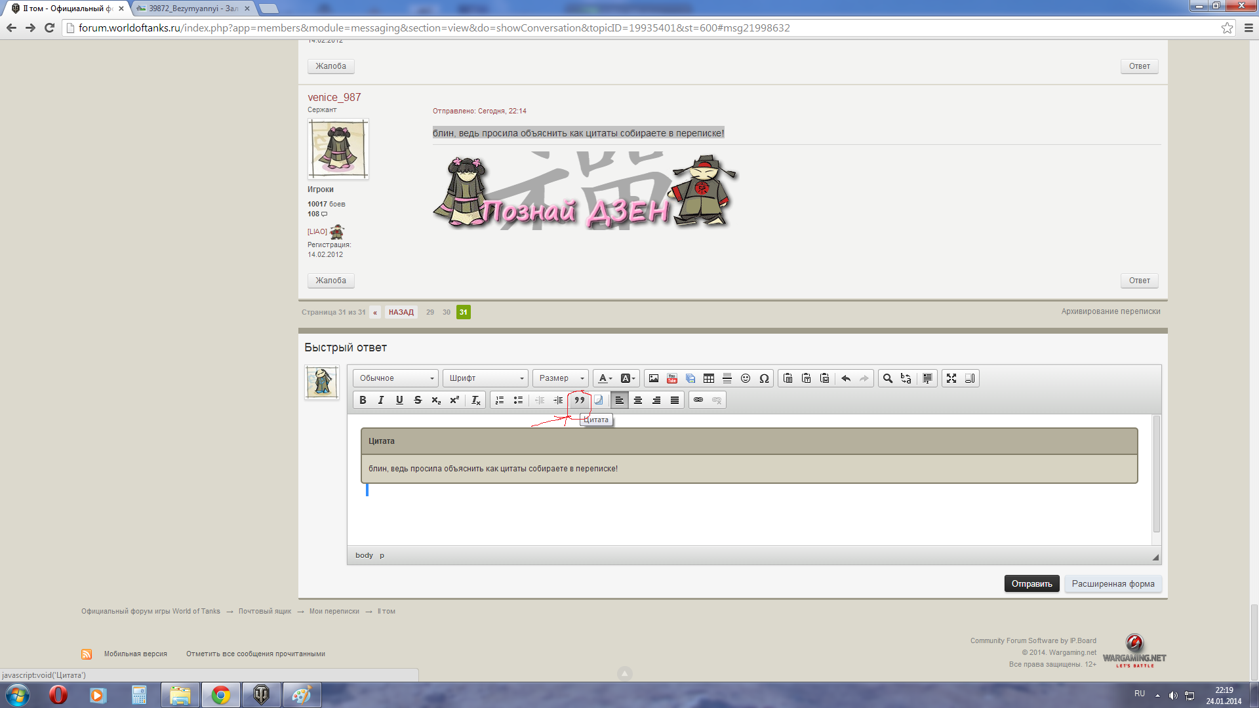Toggle subscript formatting
Image resolution: width=1259 pixels, height=708 pixels.
pos(436,400)
